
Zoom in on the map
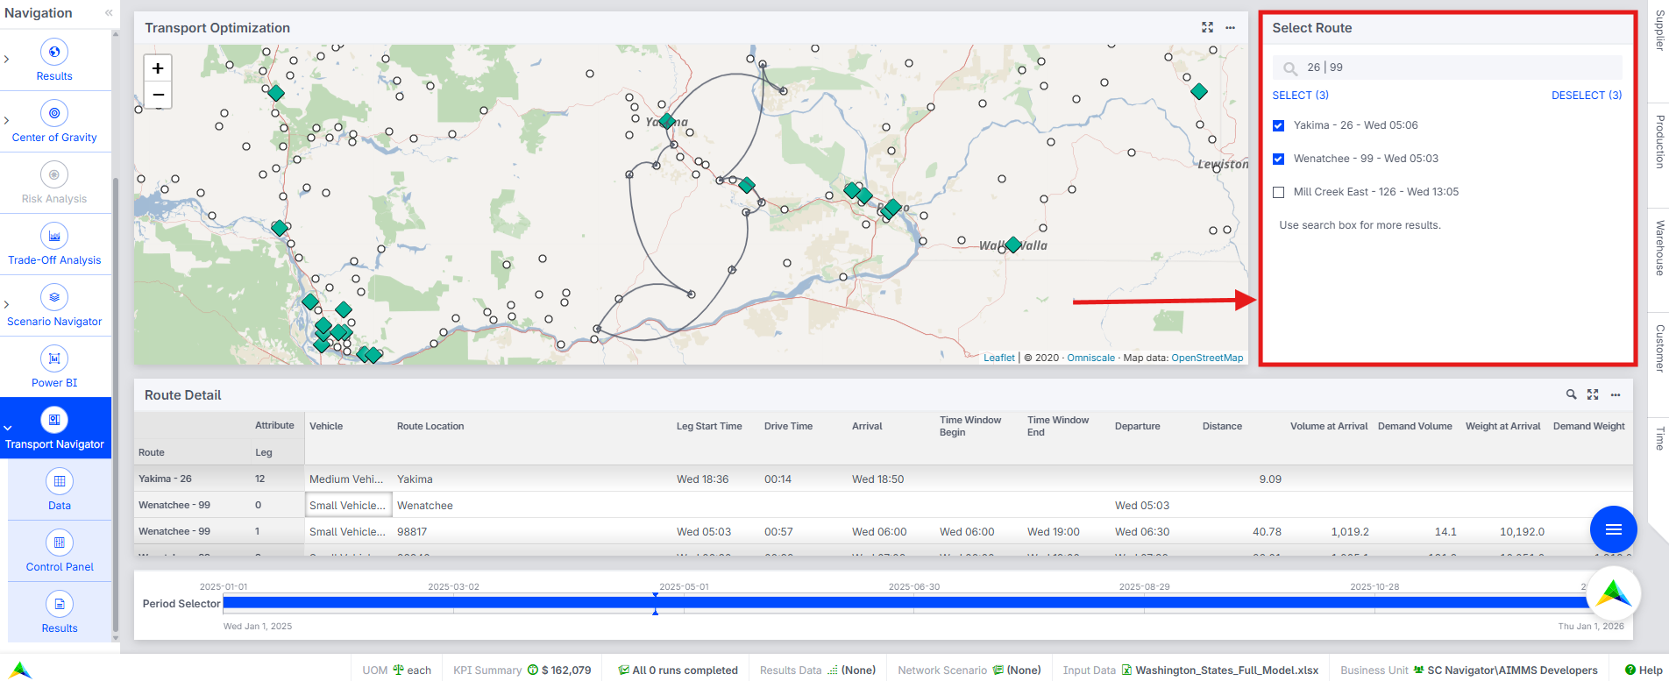158,67
